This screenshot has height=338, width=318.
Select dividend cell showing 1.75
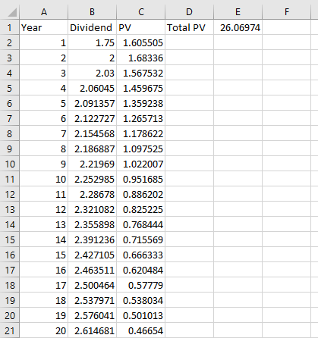click(92, 42)
